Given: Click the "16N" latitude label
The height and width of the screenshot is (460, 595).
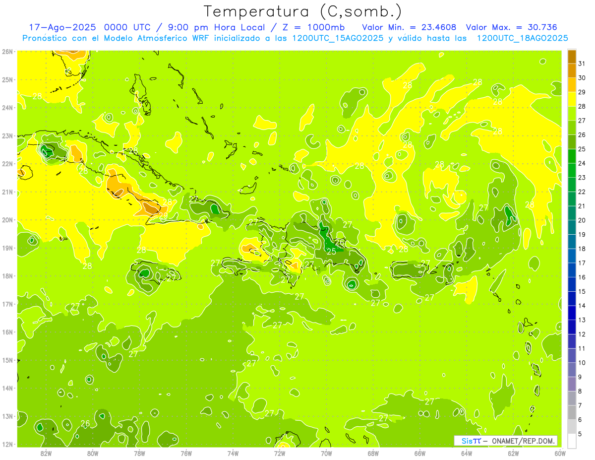Looking at the screenshot, I should [x=7, y=332].
